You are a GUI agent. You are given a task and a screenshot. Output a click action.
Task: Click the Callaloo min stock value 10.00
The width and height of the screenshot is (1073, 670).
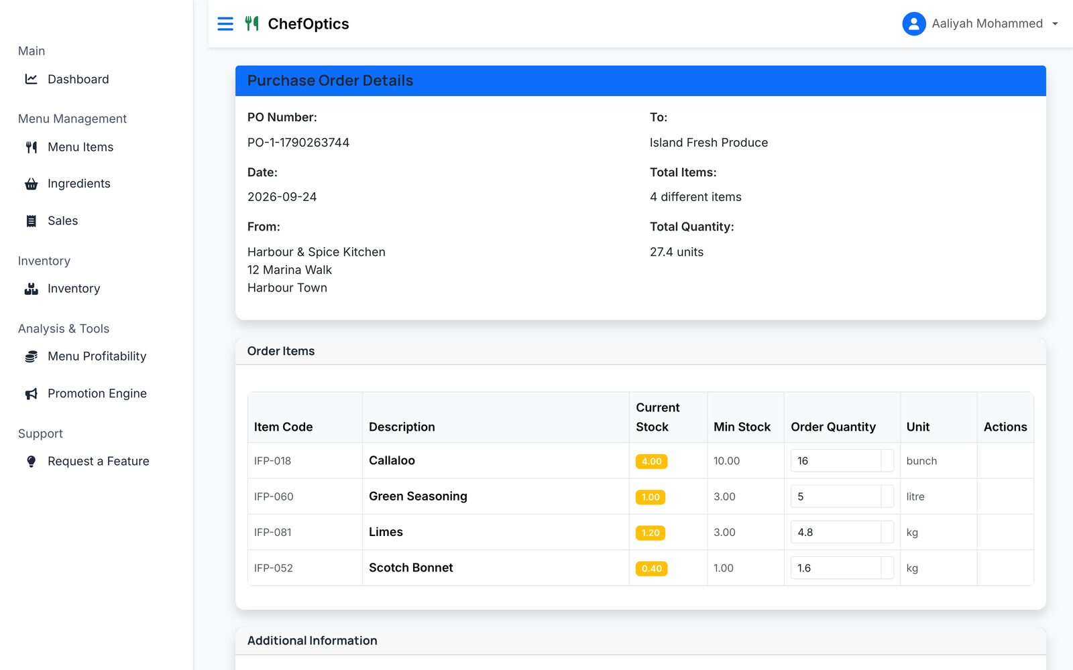click(x=726, y=461)
